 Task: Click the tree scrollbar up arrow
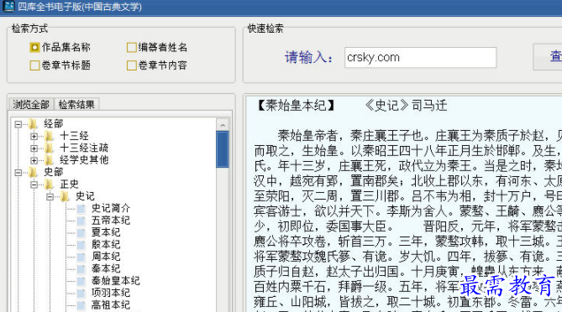coord(223,125)
